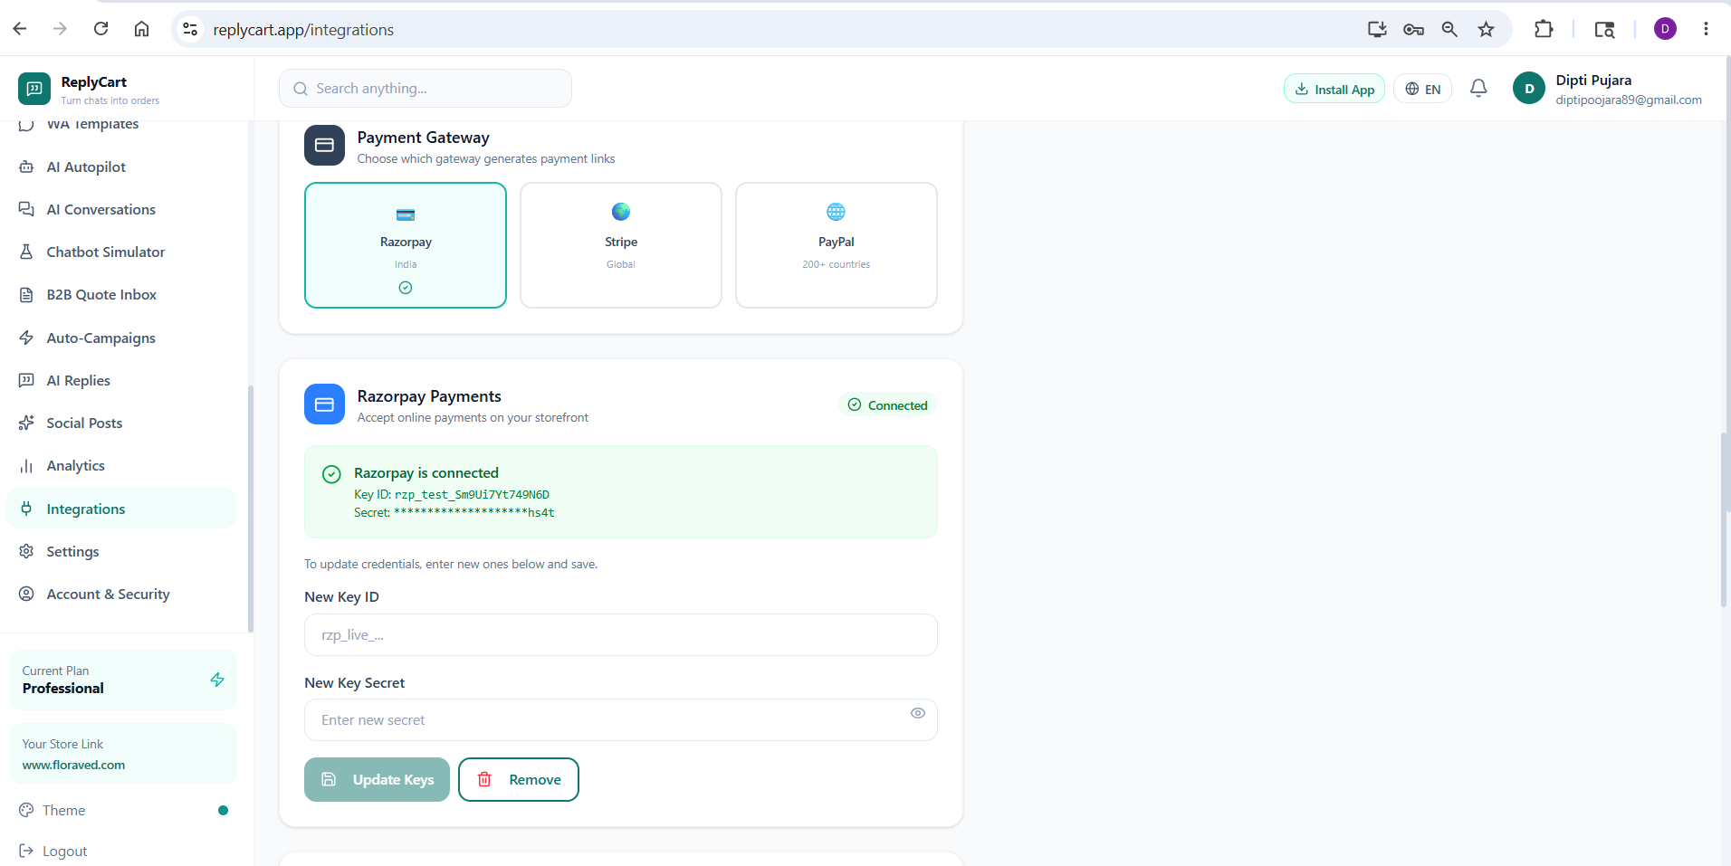This screenshot has height=866, width=1731.
Task: Open Settings in the sidebar
Action: (121, 551)
